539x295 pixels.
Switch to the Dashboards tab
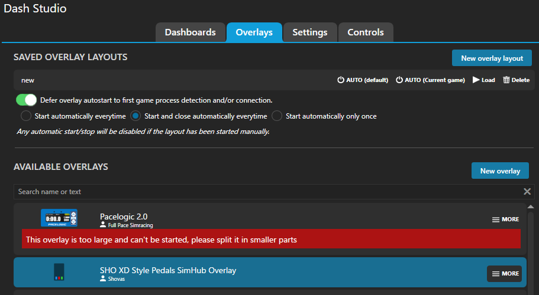[190, 32]
